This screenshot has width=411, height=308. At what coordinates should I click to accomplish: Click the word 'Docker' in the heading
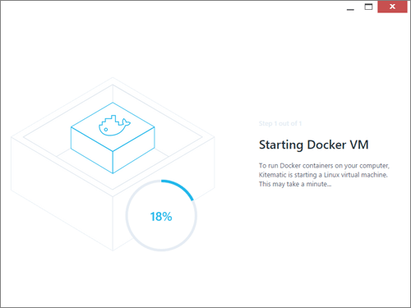coord(326,145)
